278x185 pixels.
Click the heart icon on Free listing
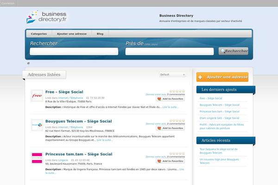pos(159,99)
